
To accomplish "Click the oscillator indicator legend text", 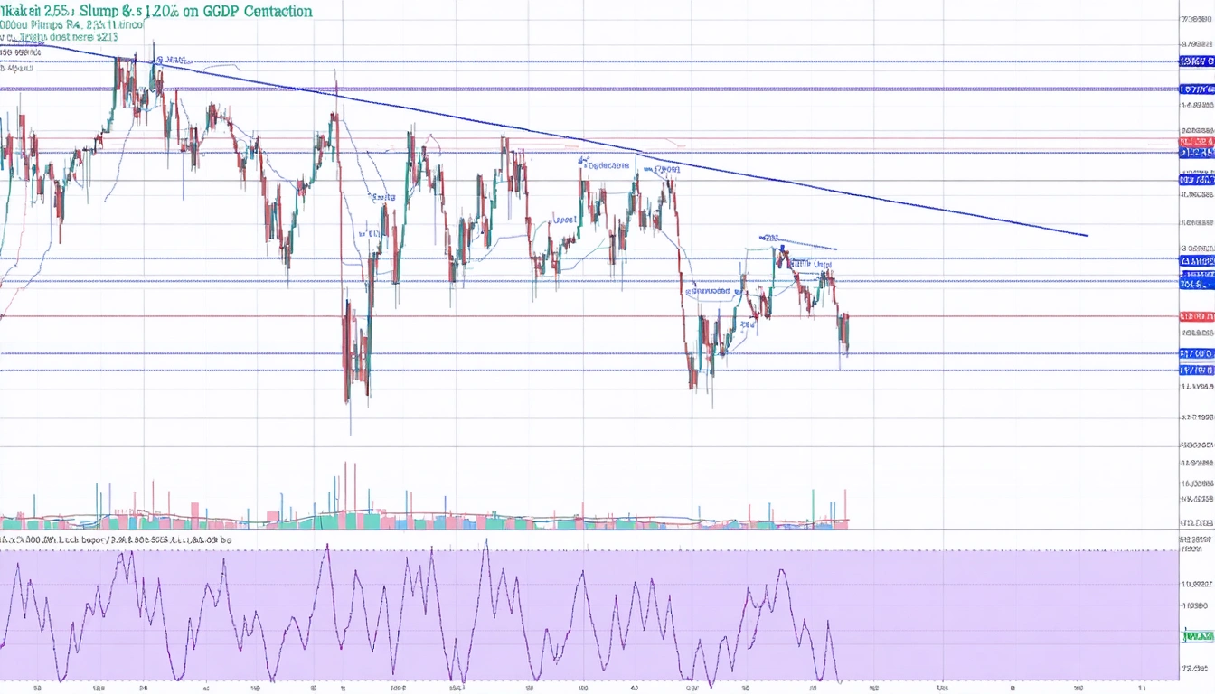I will click(x=118, y=539).
